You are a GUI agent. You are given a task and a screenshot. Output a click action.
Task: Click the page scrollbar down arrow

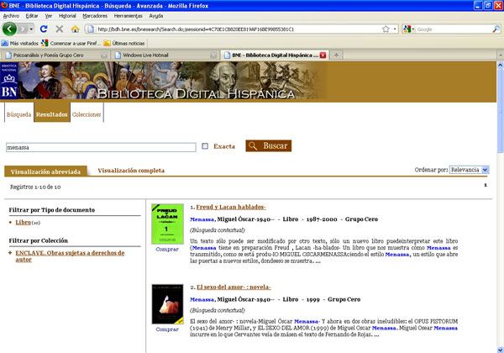point(500,350)
